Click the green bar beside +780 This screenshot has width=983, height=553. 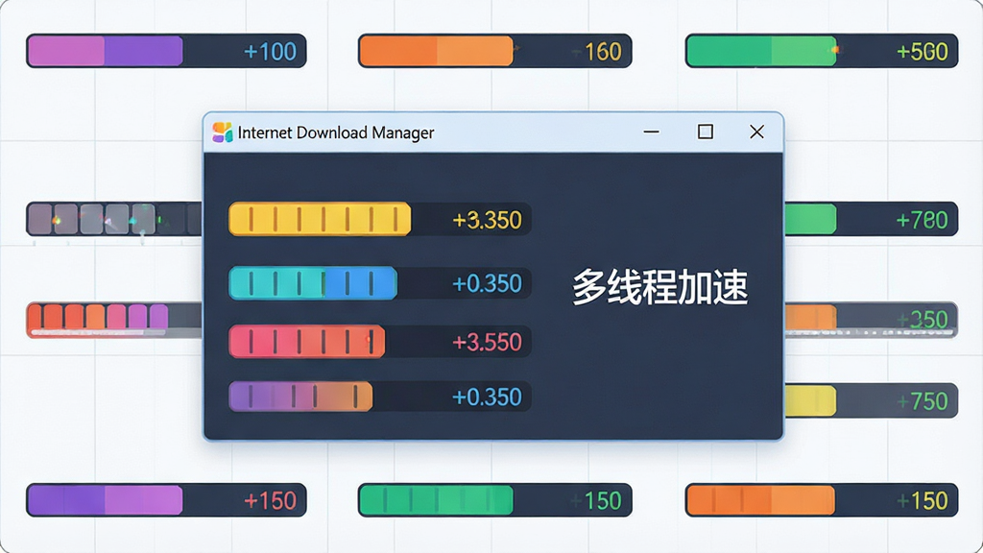[810, 220]
